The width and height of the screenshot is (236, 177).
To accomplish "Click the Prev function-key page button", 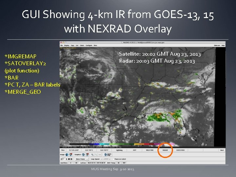I will [x=63, y=150].
